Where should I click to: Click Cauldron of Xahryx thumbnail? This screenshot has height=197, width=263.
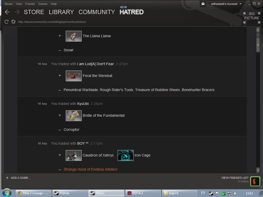click(74, 155)
